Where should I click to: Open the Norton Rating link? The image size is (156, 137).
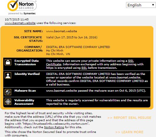pyautogui.click(x=54, y=127)
